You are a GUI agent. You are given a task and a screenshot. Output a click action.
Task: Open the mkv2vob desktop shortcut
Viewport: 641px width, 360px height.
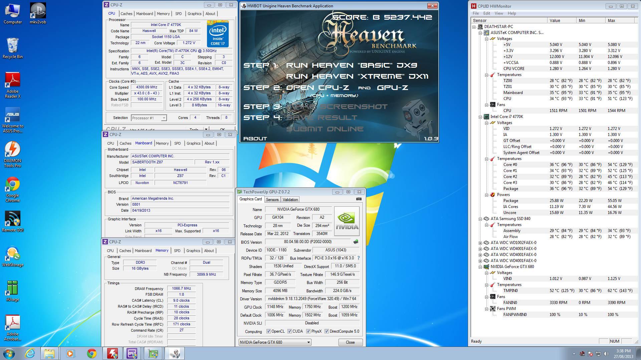tap(38, 14)
